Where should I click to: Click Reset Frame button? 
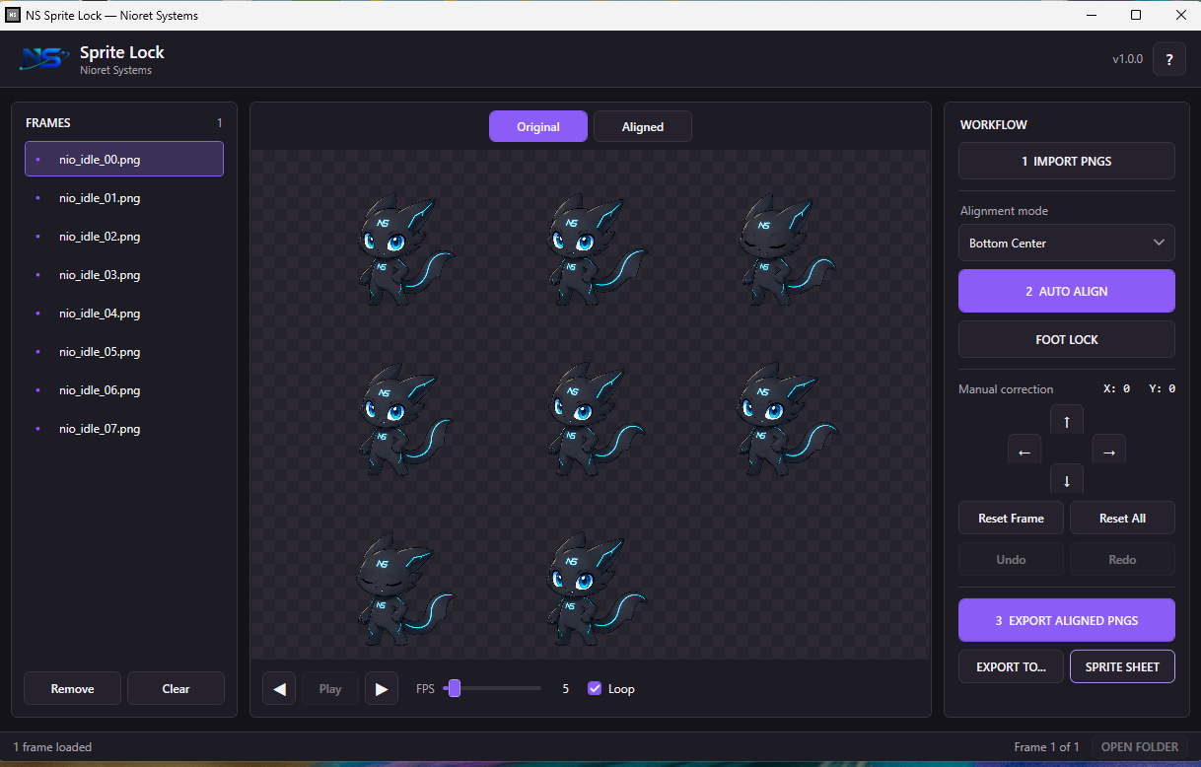click(x=1011, y=518)
